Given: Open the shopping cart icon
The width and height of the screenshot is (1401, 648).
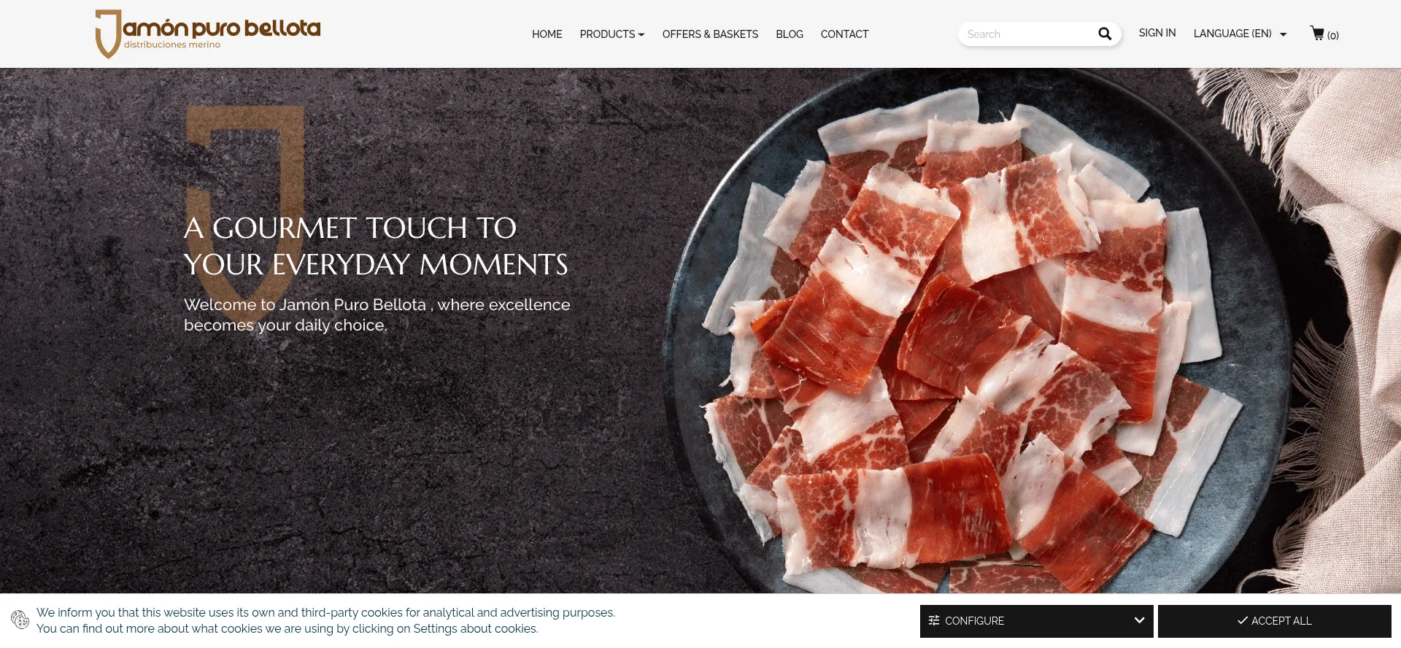Looking at the screenshot, I should pos(1317,34).
